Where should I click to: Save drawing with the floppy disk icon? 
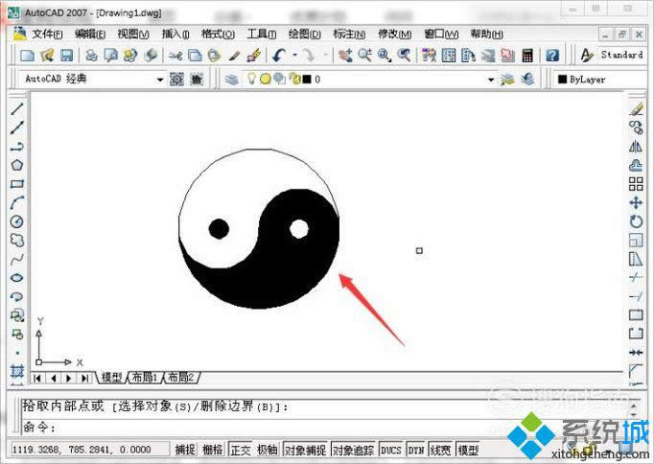(x=67, y=55)
